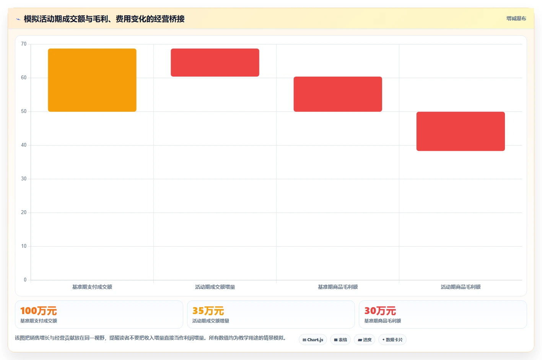Open the 30万元 stat card

pyautogui.click(x=443, y=314)
